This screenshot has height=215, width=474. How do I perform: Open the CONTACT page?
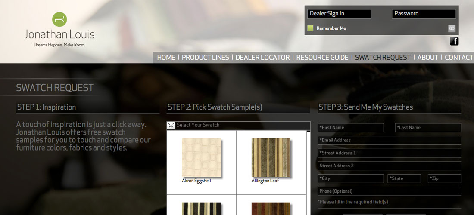click(458, 57)
